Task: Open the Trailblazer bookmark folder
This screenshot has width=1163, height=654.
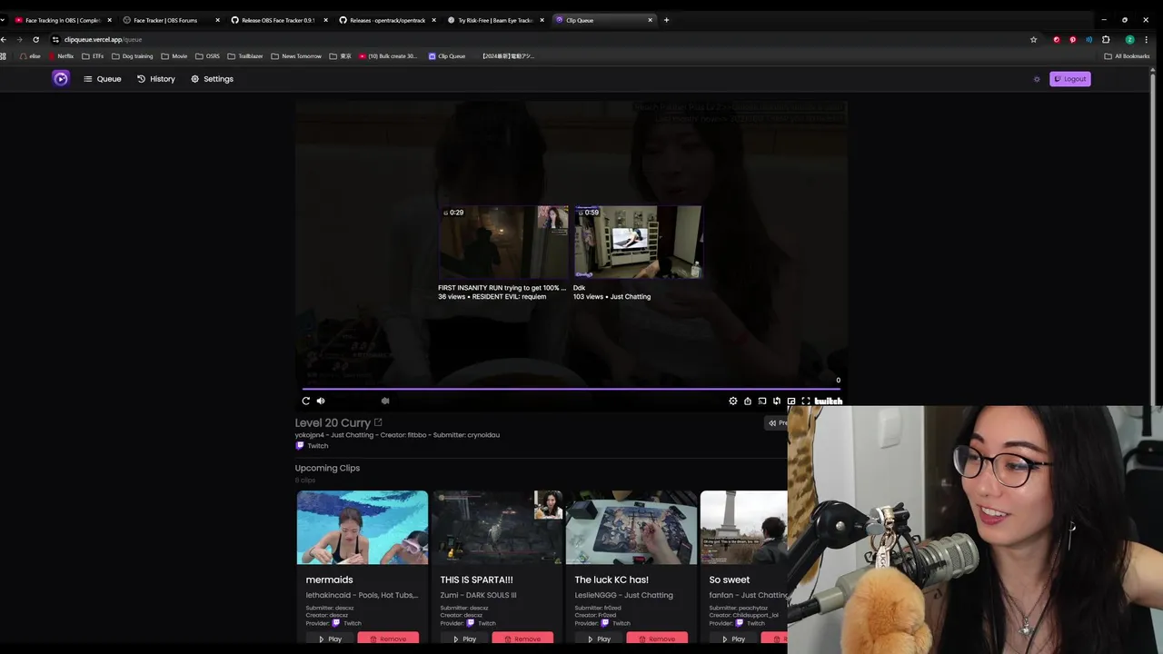Action: tap(245, 56)
